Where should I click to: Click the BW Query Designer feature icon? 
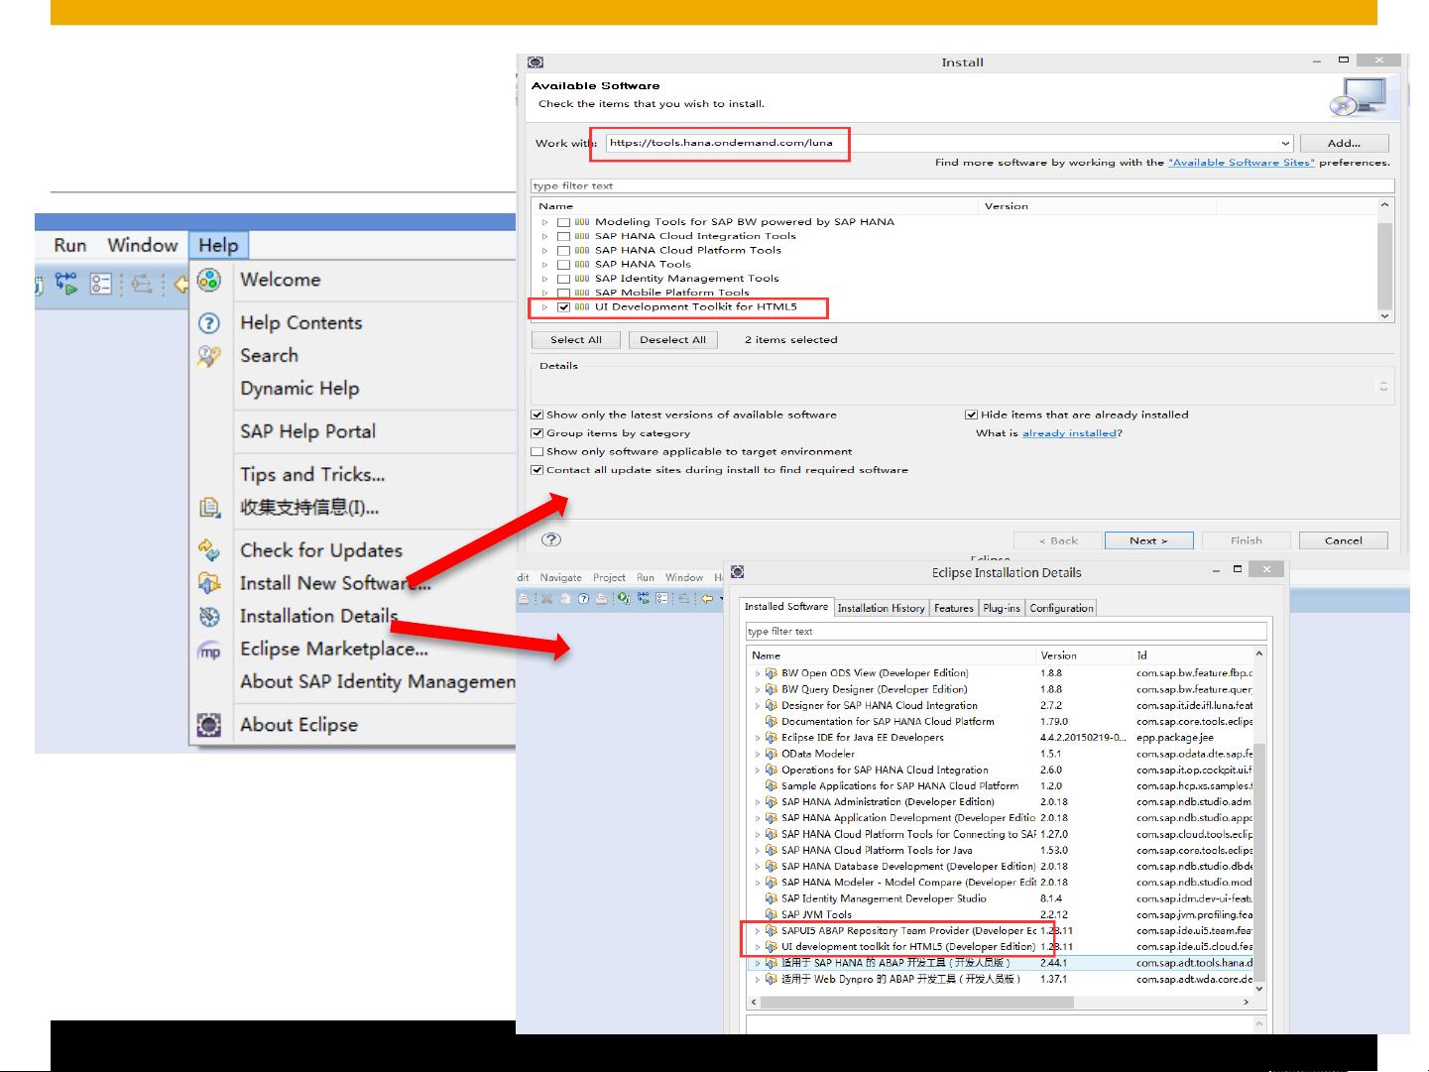[771, 689]
